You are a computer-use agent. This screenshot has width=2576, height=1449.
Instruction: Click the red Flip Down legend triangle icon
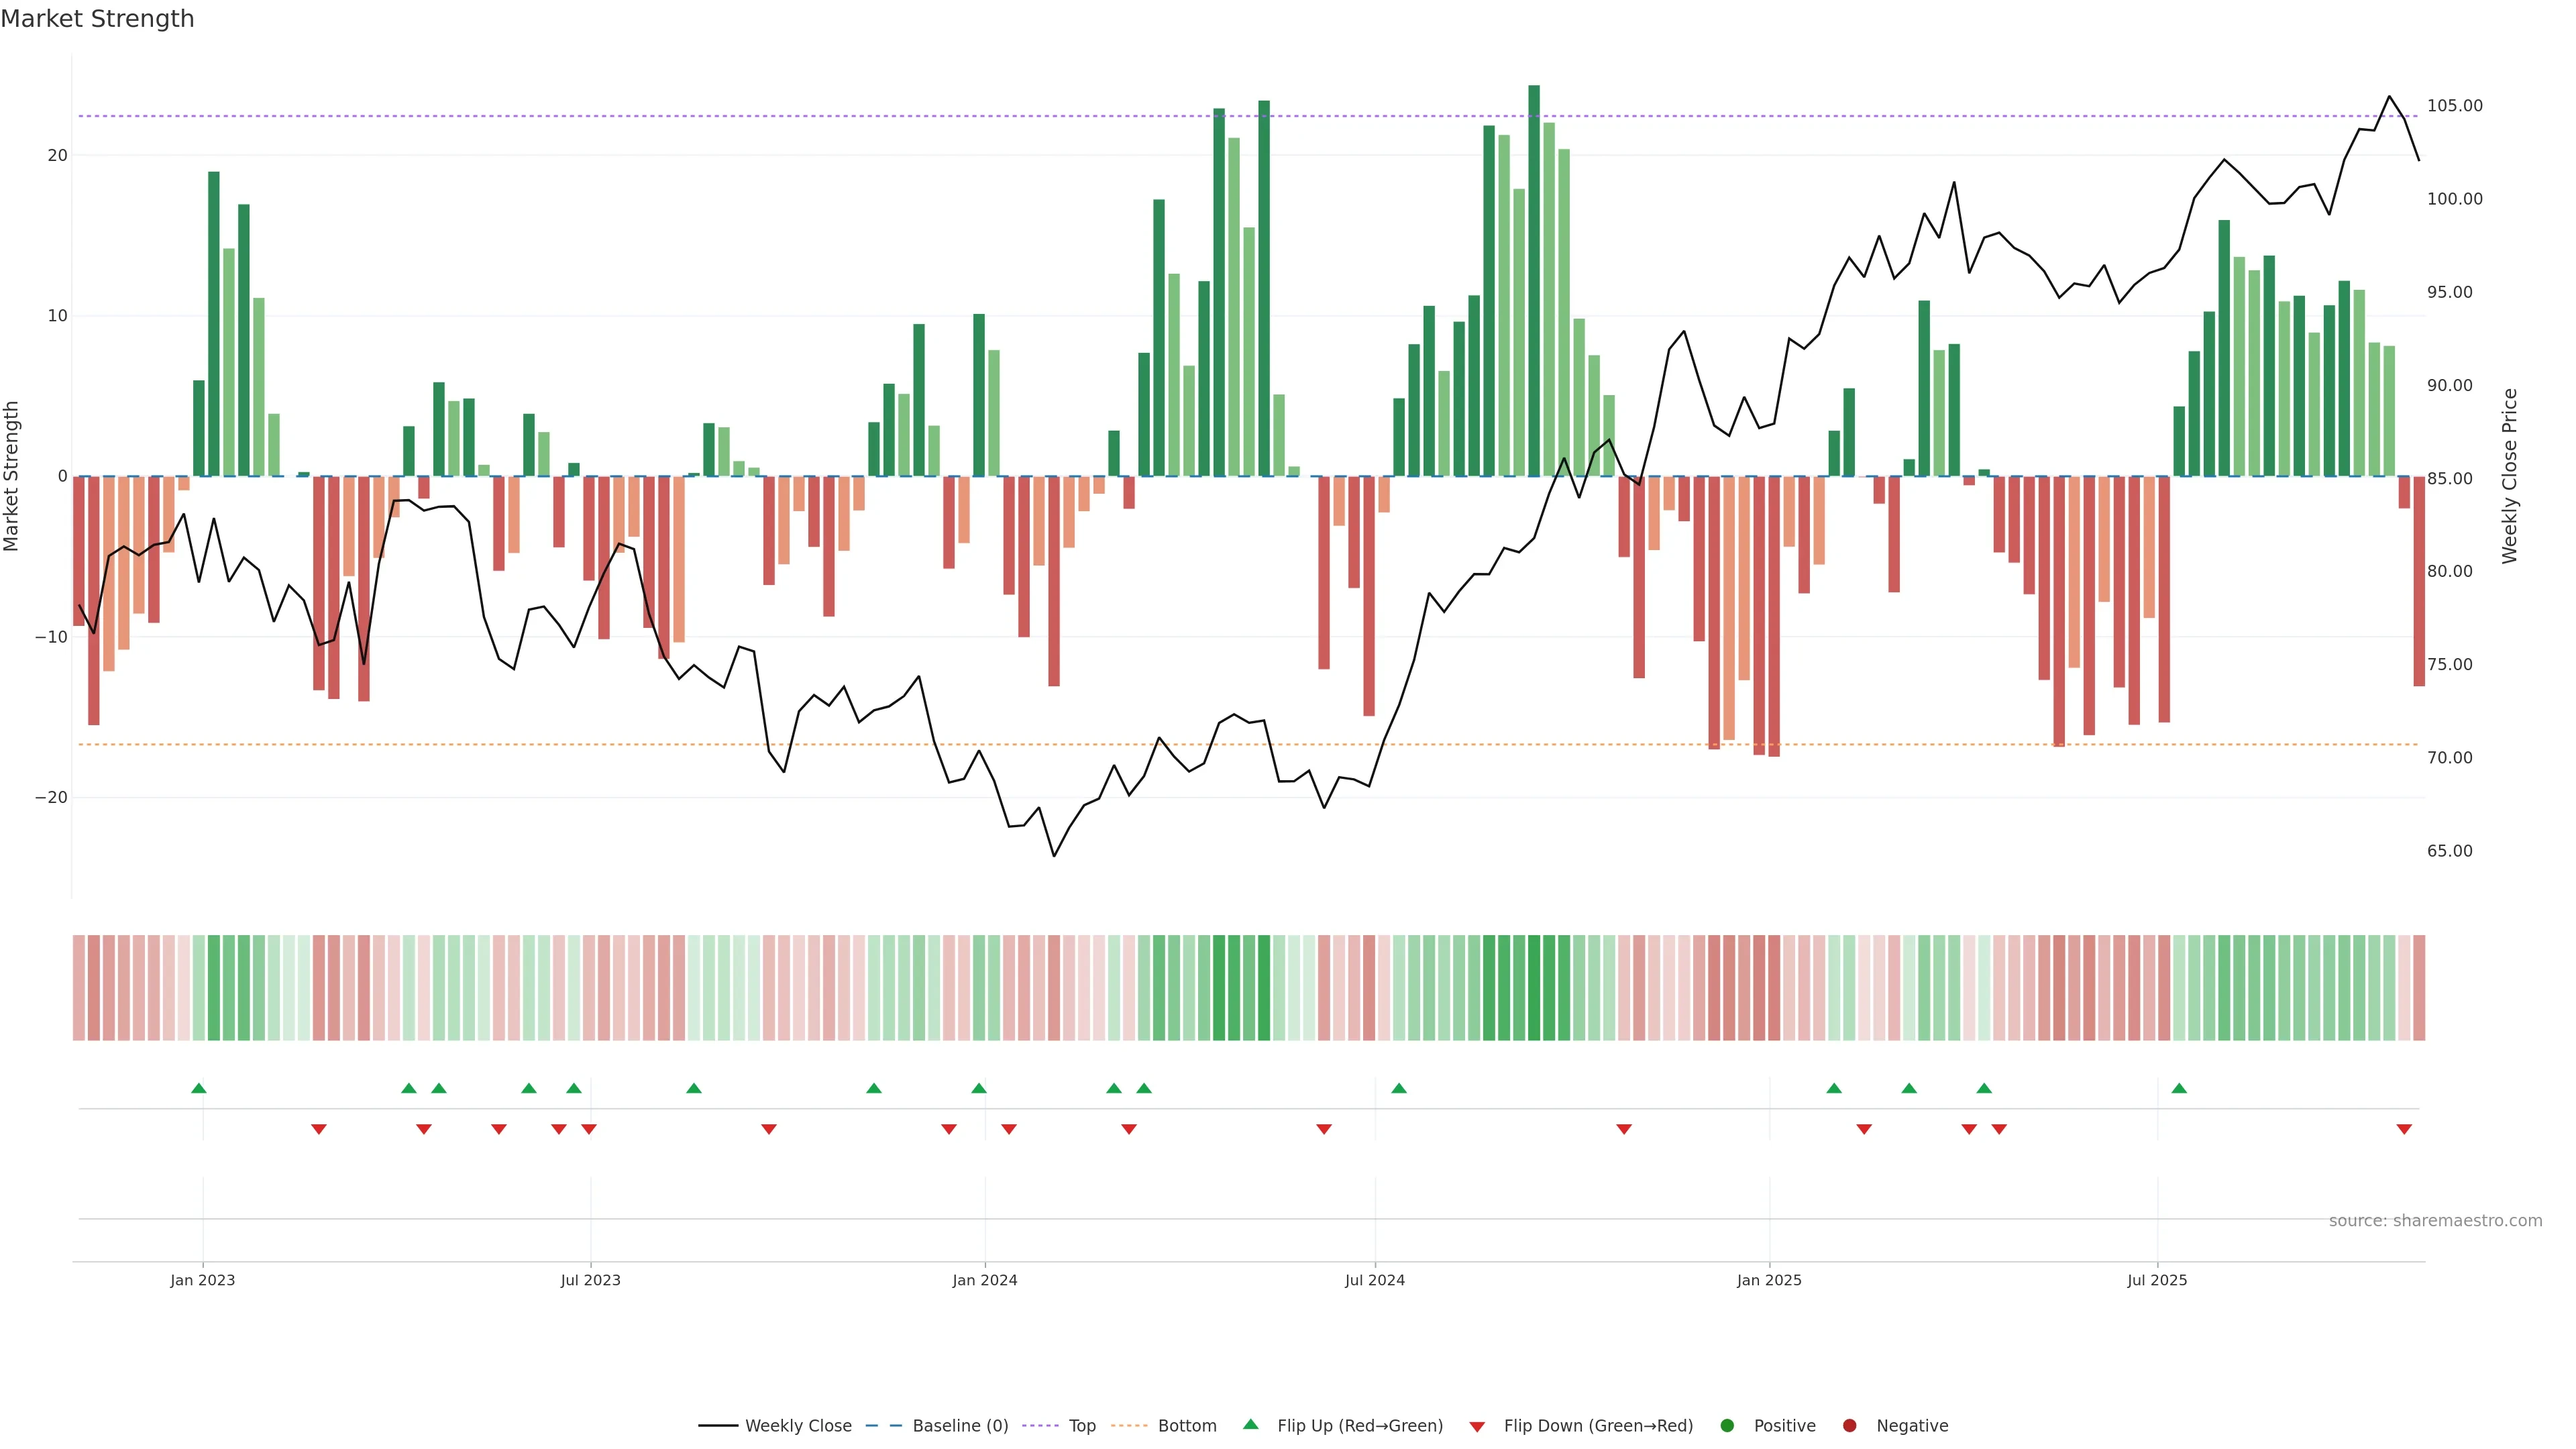click(1477, 1427)
